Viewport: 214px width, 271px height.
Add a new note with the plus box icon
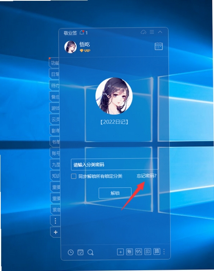pyautogui.click(x=120, y=252)
